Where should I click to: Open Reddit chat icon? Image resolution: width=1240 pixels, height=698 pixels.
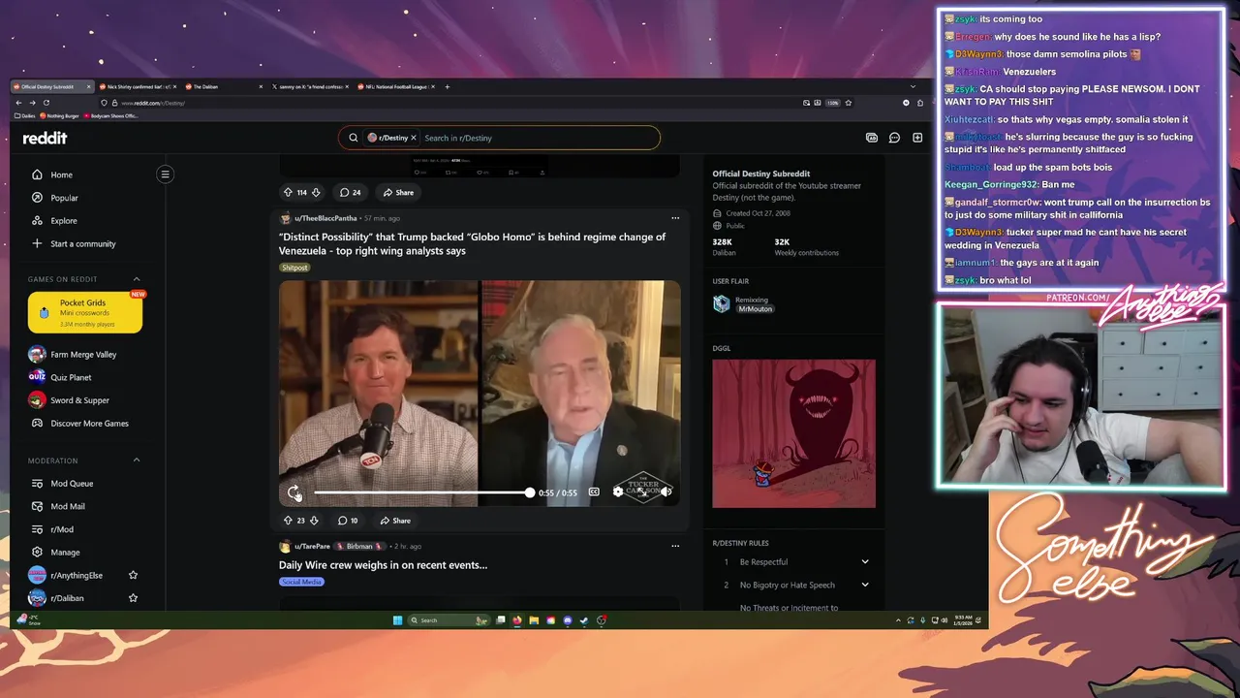[x=894, y=138]
